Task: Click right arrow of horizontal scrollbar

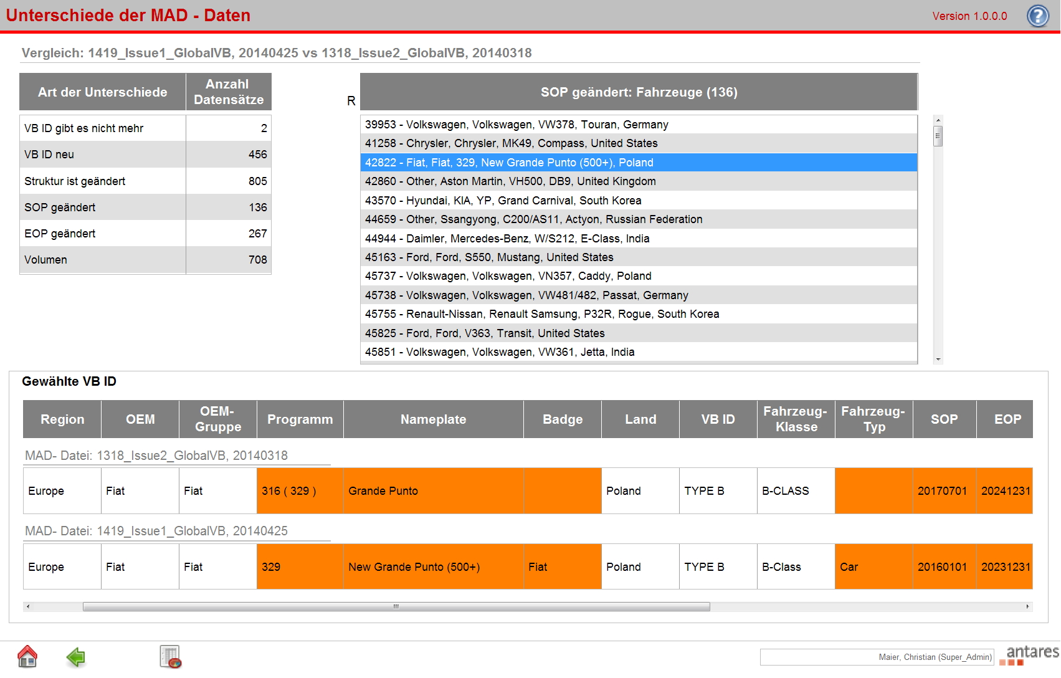Action: click(1027, 606)
